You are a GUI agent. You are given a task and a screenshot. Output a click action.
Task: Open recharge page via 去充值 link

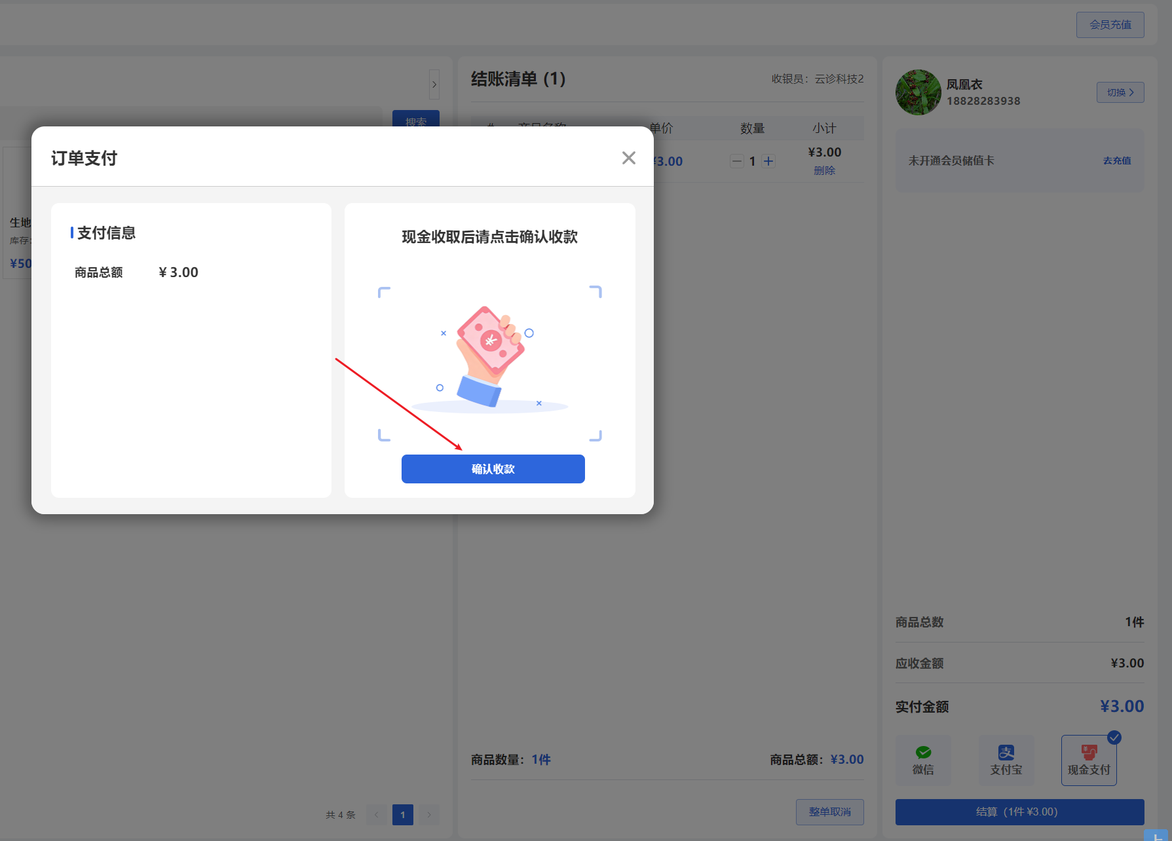(1116, 160)
